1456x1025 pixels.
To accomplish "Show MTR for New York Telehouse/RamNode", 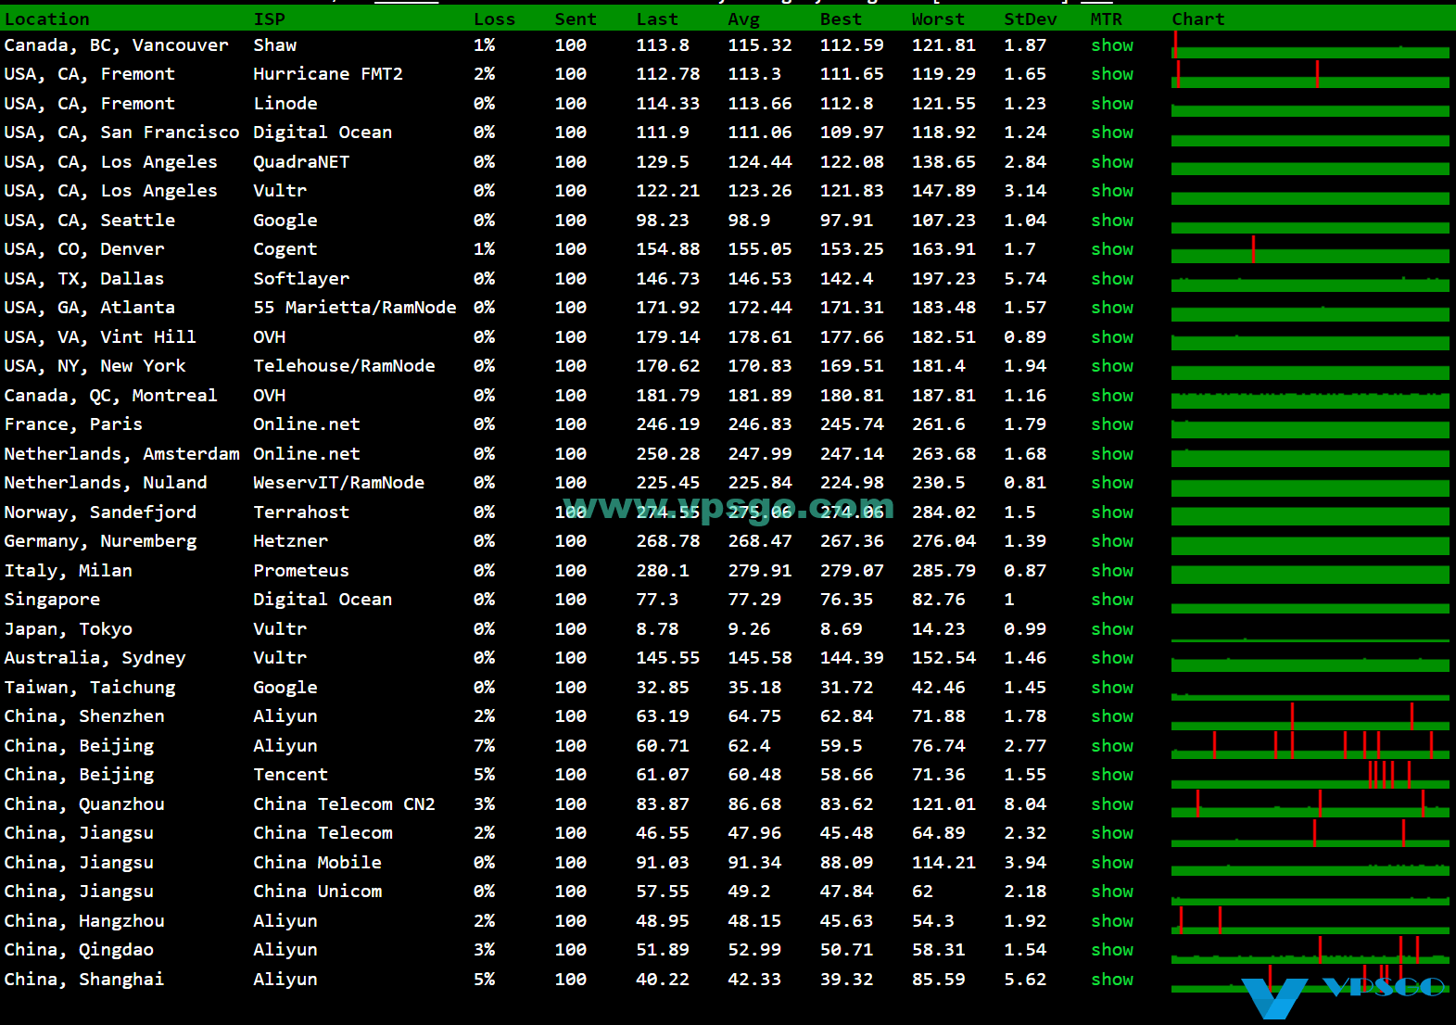I will click(1111, 366).
